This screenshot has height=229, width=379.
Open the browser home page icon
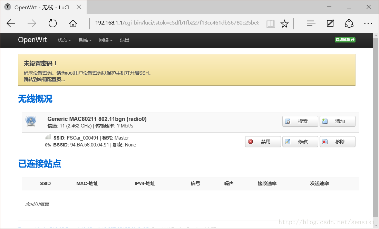73,23
